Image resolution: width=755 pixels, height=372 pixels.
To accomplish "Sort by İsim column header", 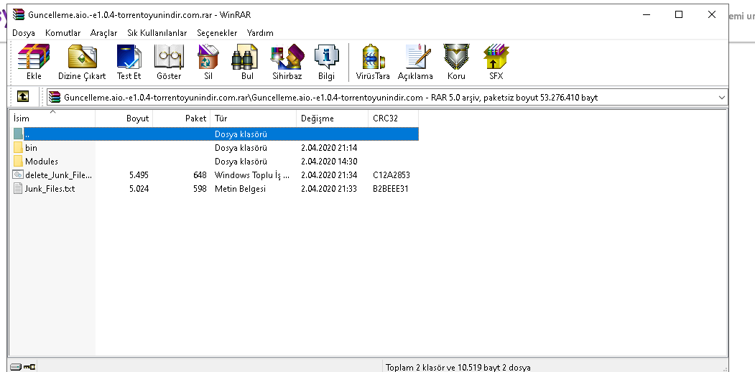I will click(x=53, y=118).
